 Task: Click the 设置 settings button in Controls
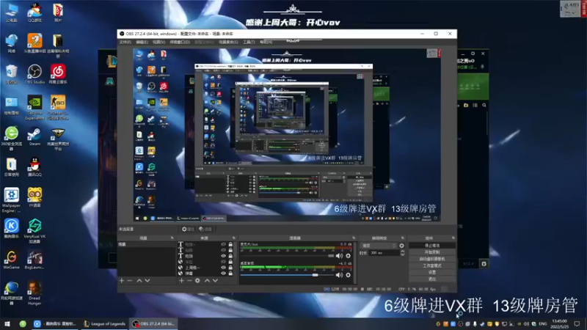click(x=432, y=272)
